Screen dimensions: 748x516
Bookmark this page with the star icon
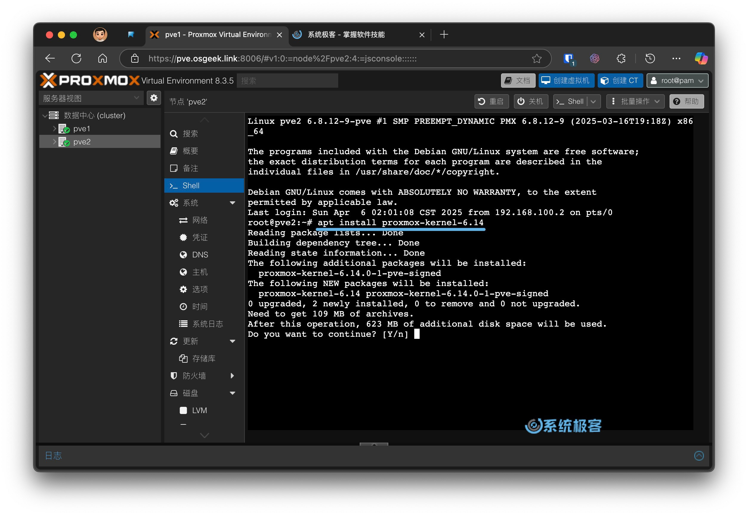(x=536, y=58)
